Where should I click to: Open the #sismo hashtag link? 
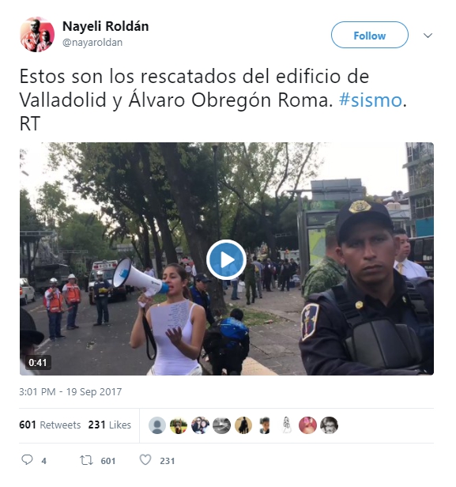[x=371, y=100]
